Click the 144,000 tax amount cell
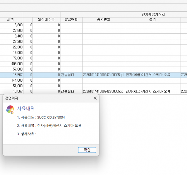The height and width of the screenshot is (175, 187). pos(12,80)
